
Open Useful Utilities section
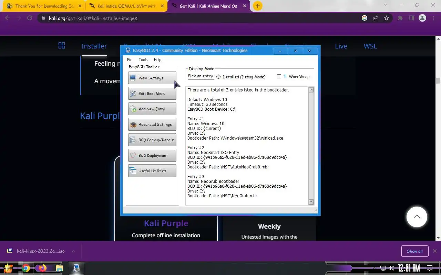point(152,171)
